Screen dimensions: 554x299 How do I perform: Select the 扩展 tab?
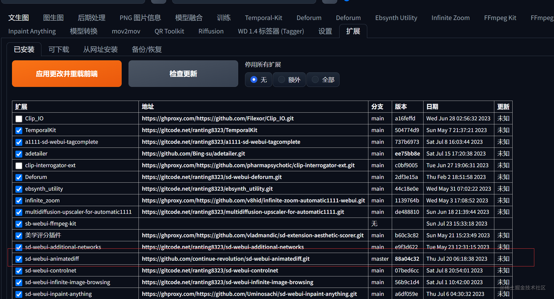[x=353, y=31]
